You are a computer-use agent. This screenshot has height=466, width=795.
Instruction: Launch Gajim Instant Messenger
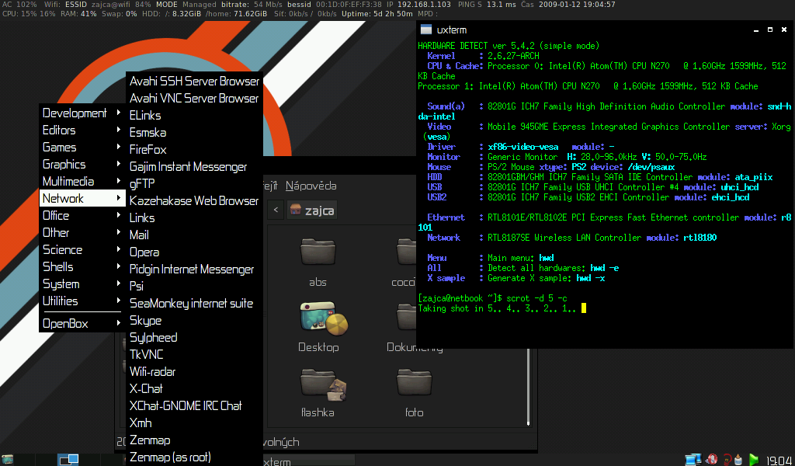pos(194,166)
